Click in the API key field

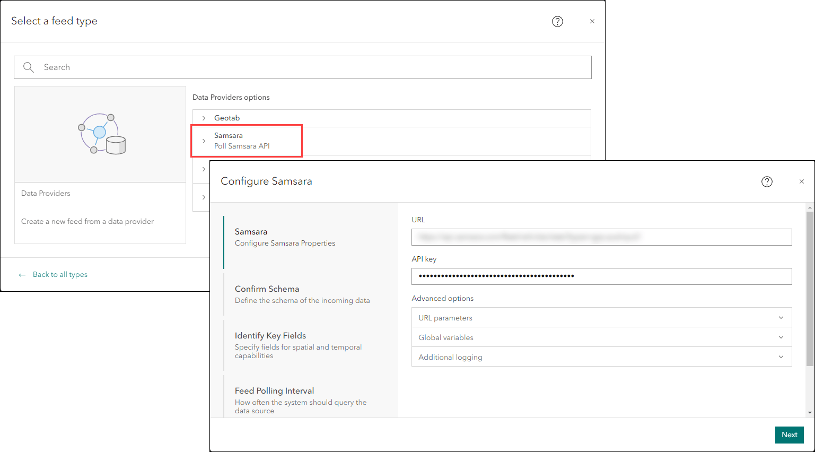pos(601,276)
